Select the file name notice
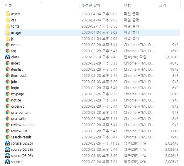The image size is (184, 166). pos(16,100)
